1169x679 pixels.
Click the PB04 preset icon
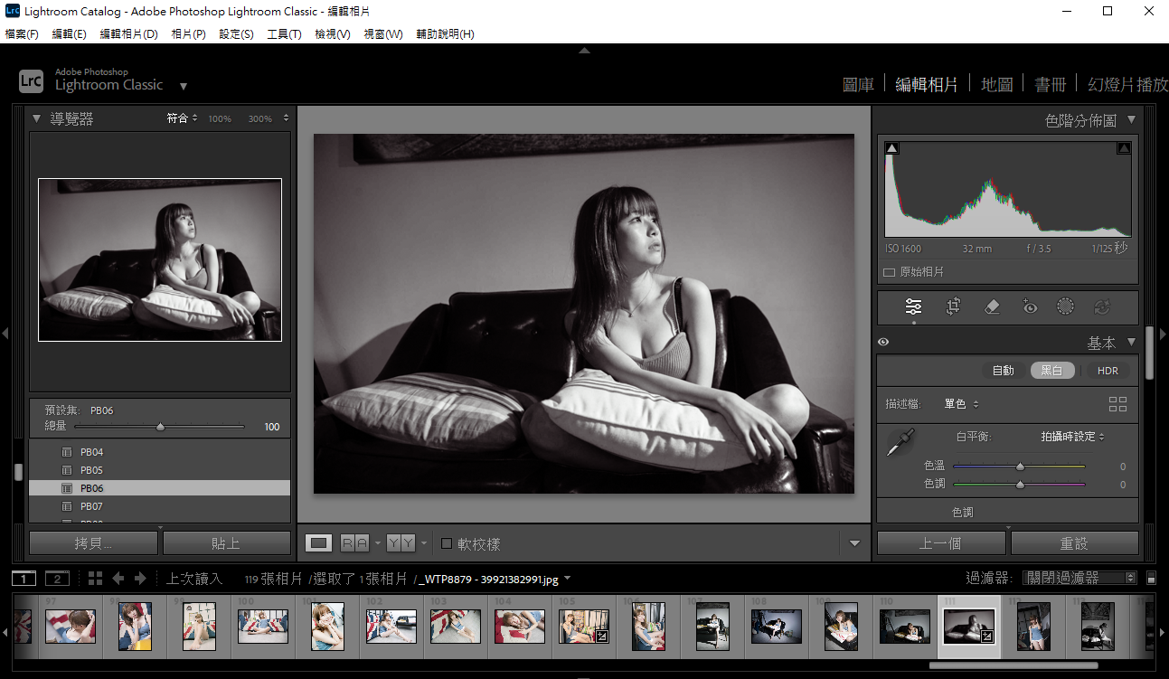[x=66, y=452]
